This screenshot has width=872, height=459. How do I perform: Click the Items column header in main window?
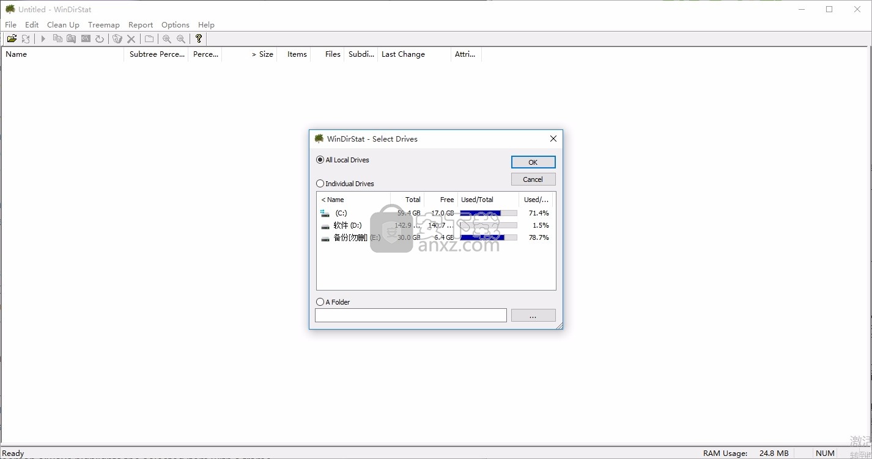tap(294, 54)
